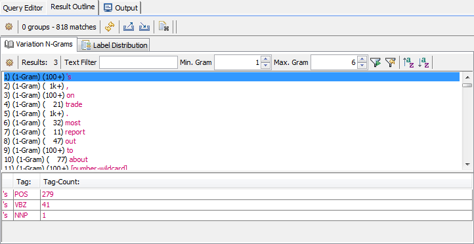Click the export results upload icon

click(129, 27)
